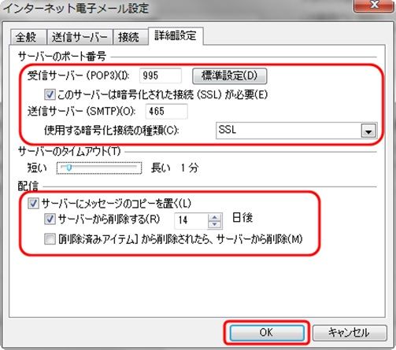The height and width of the screenshot is (350, 396).
Task: Click the POP3 port number field
Action: (160, 76)
